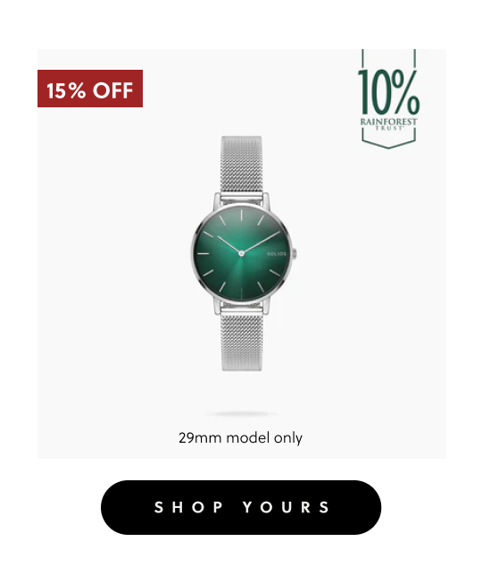482x584 pixels.
Task: Click the minute hand of the watch
Action: click(x=262, y=241)
